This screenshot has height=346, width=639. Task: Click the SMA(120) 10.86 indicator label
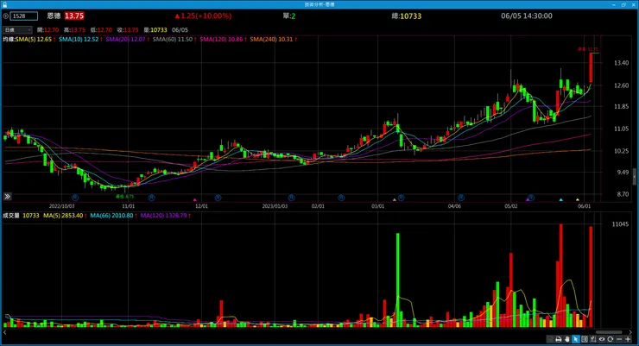pos(221,40)
